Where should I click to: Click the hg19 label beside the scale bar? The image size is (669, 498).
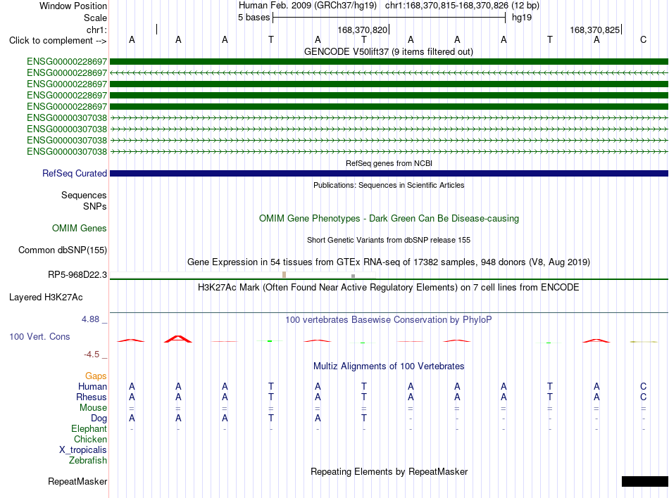(x=521, y=18)
